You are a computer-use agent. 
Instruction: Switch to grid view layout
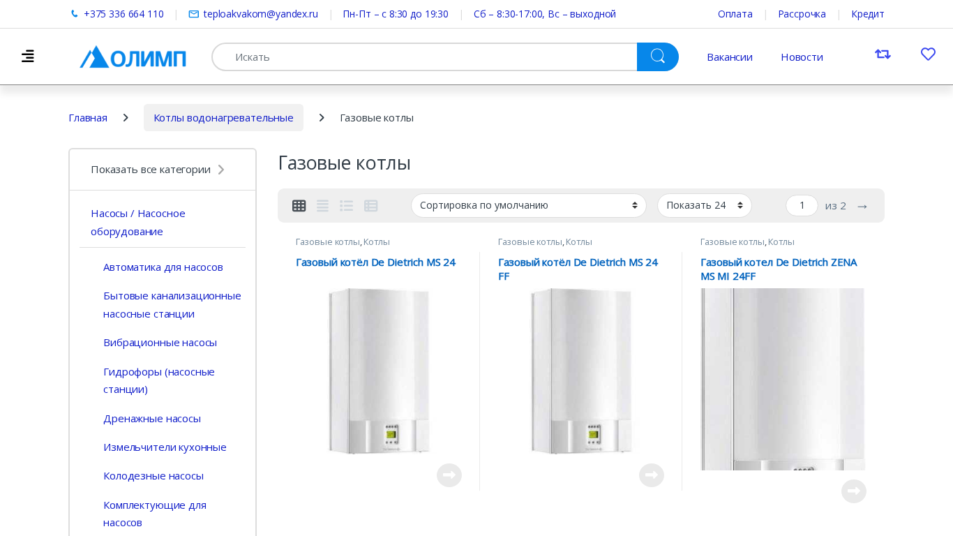coord(299,206)
